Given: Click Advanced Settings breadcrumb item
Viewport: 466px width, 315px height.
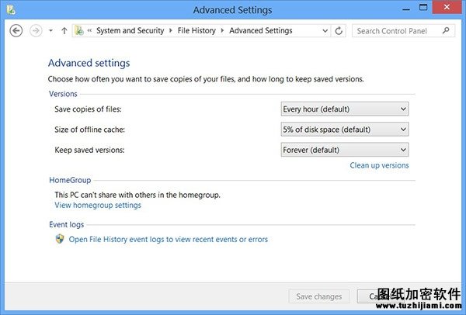Looking at the screenshot, I should coord(261,30).
